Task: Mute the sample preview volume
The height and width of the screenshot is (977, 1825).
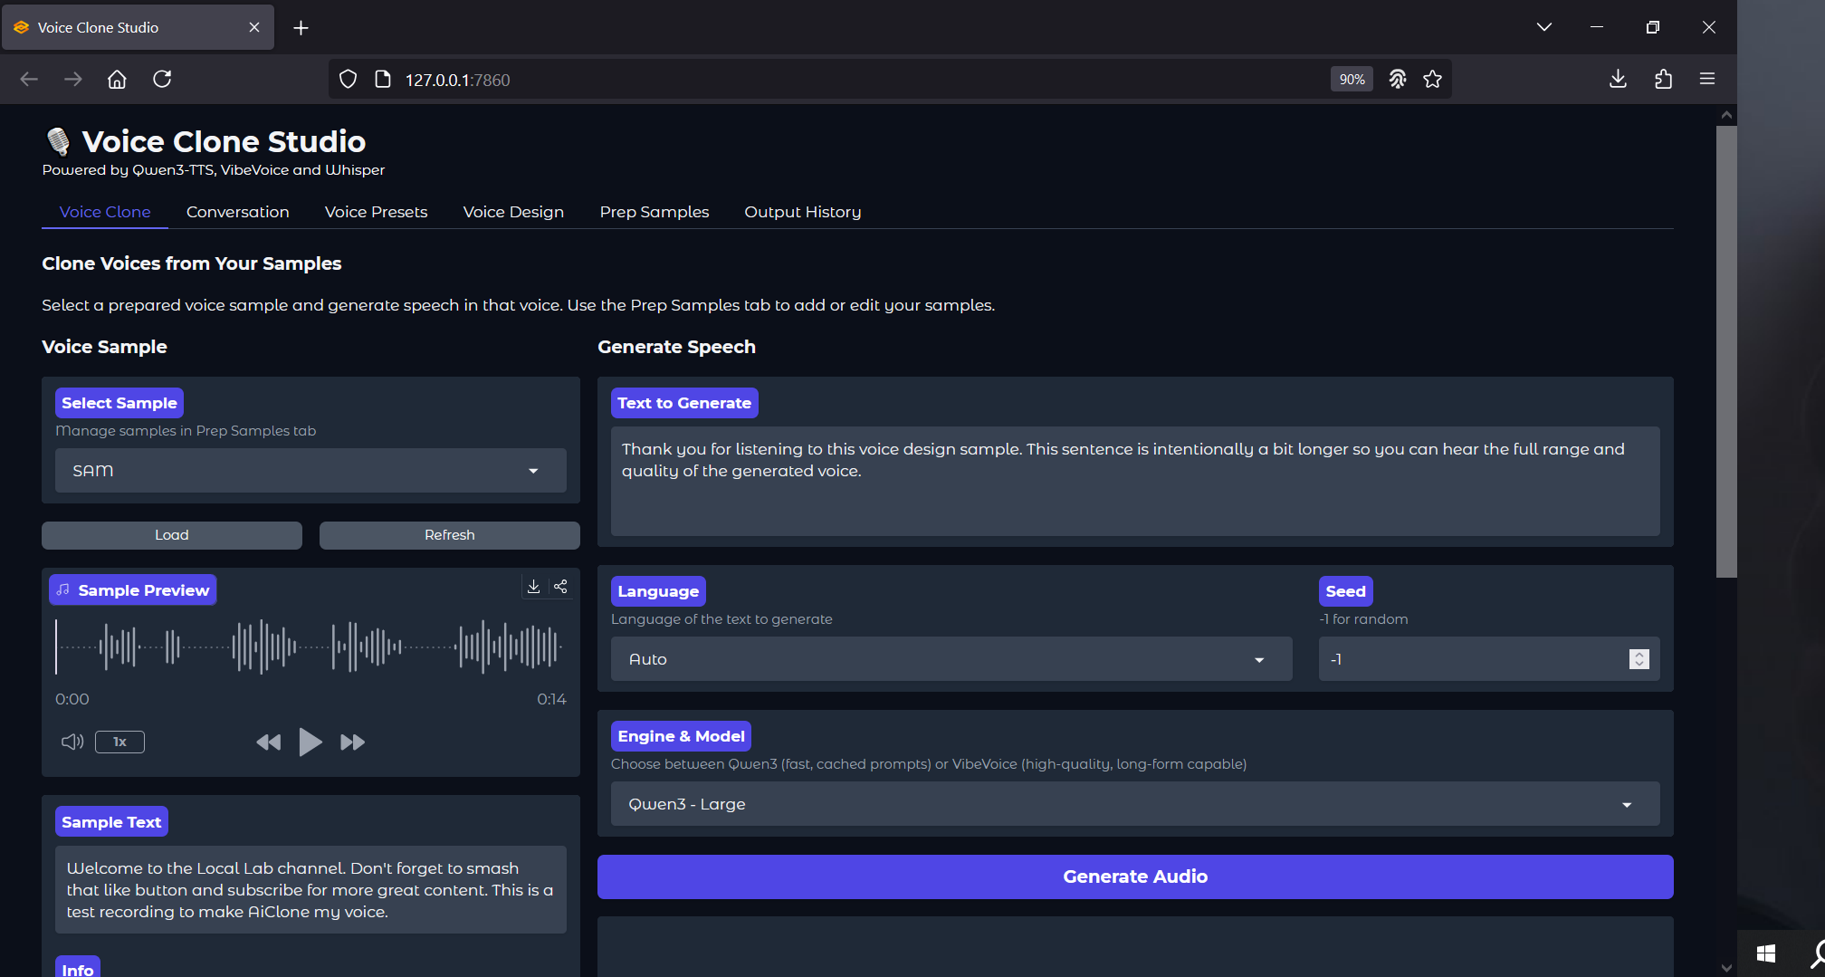Action: point(72,742)
